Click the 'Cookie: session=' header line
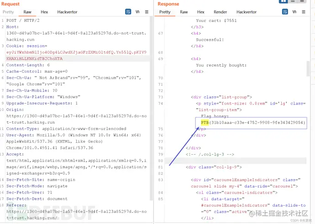The height and width of the screenshot is (224, 315). [x=27, y=46]
